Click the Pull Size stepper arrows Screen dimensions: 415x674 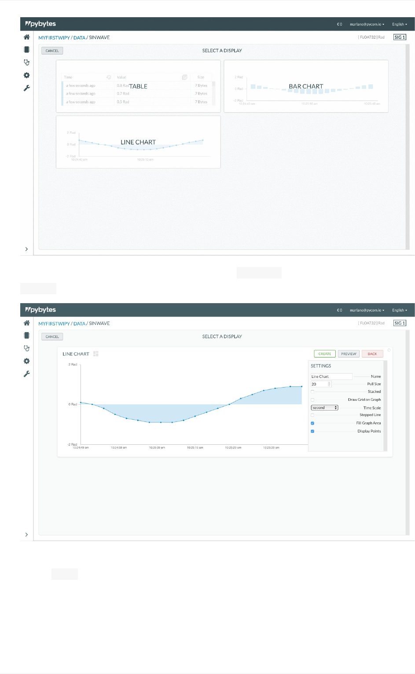pos(329,384)
